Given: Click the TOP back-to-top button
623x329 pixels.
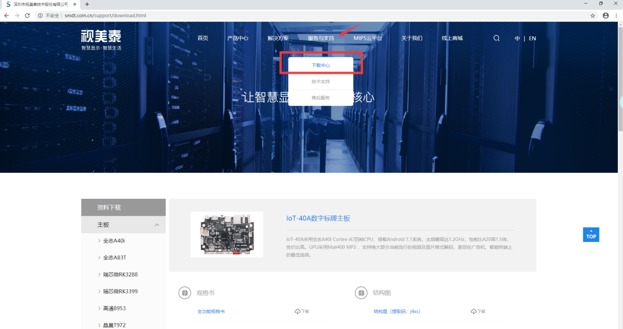Looking at the screenshot, I should point(591,235).
